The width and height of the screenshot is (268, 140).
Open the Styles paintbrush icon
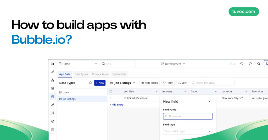click(53, 105)
